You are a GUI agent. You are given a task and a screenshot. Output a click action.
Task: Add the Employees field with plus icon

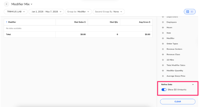coord(163,22)
